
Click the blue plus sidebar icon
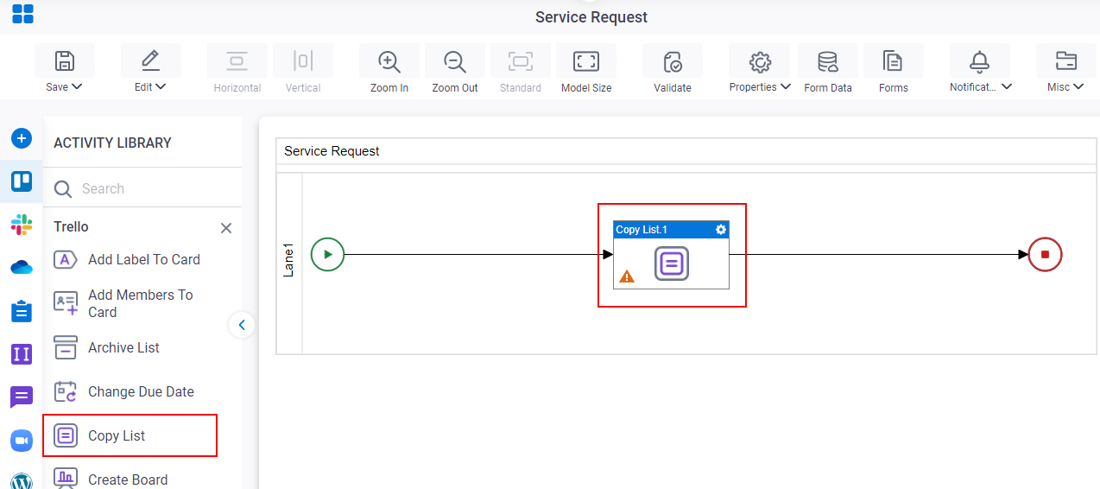pos(22,138)
